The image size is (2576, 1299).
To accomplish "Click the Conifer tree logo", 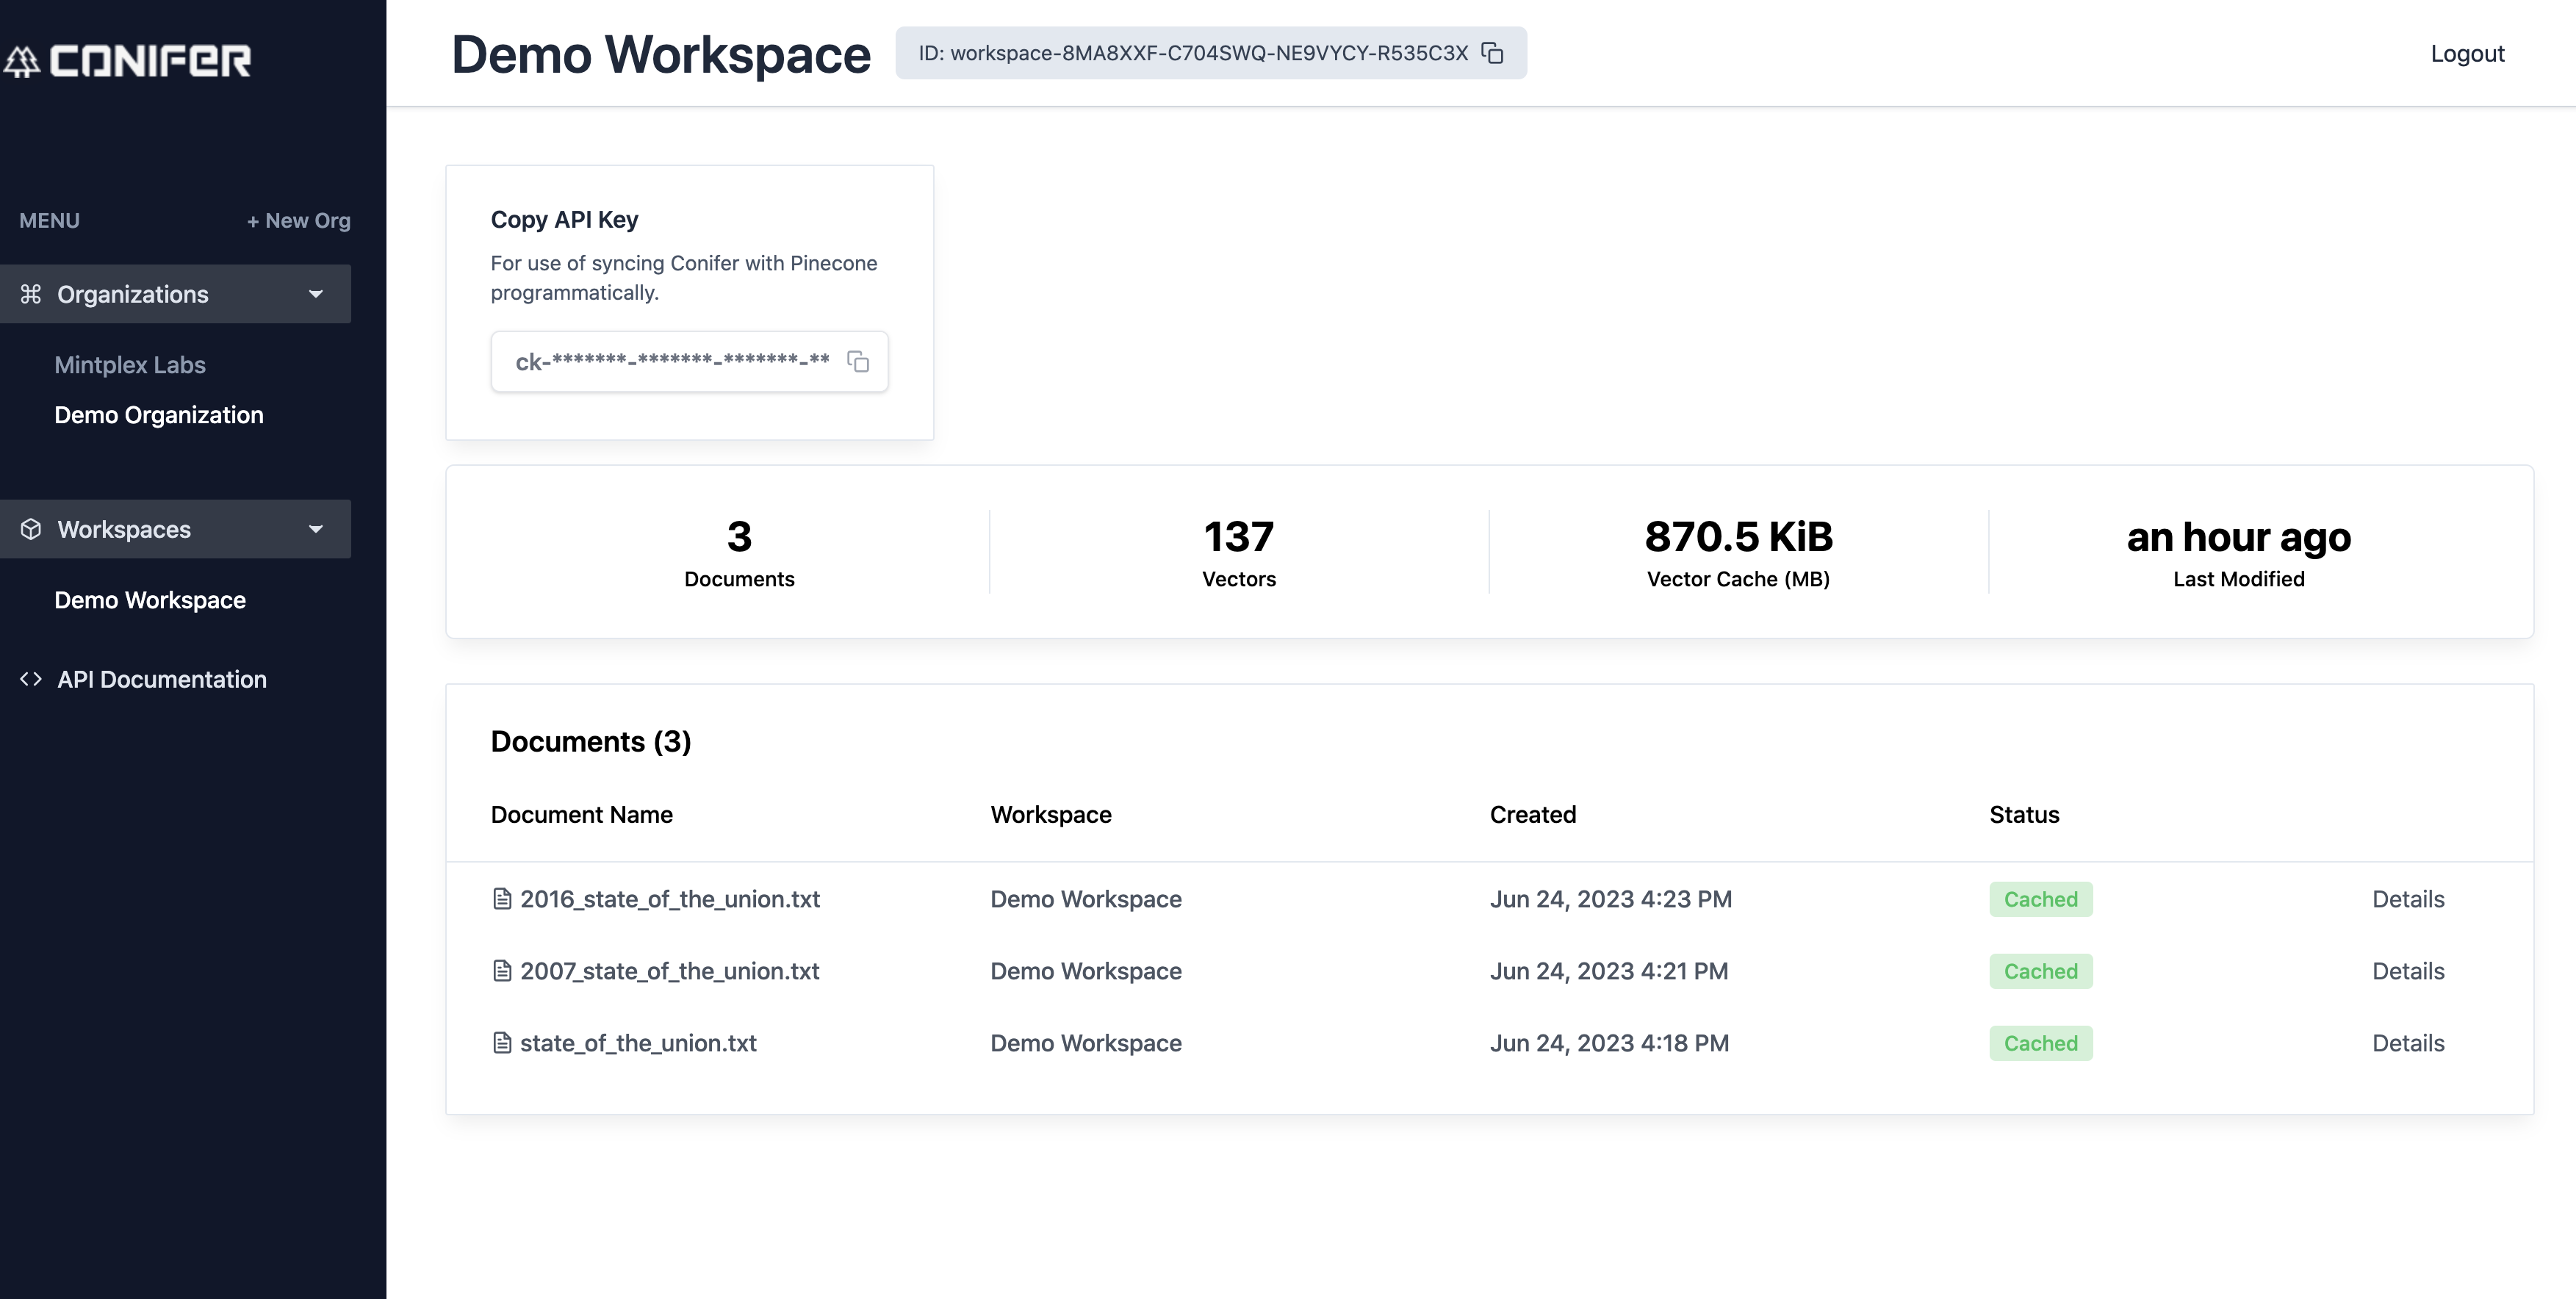I will pos(22,61).
